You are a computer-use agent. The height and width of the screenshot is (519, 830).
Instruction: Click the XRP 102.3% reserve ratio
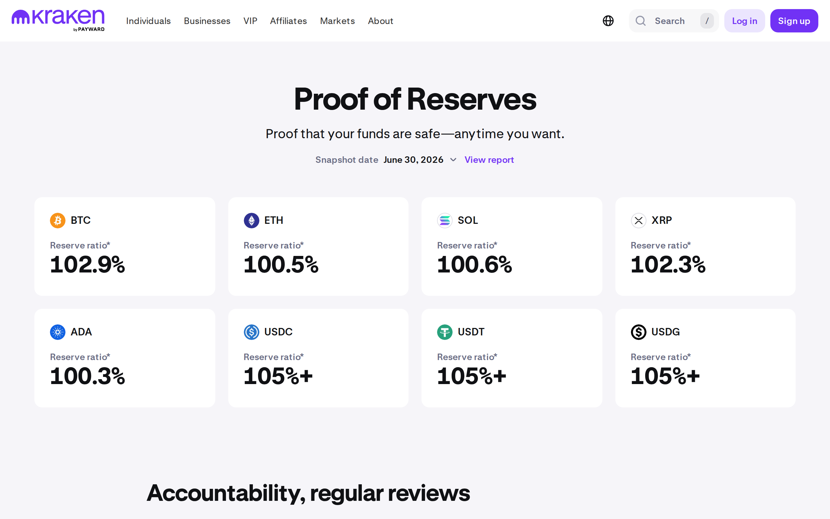pos(668,265)
